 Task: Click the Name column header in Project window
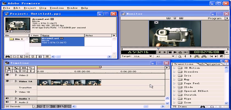click(x=63, y=35)
